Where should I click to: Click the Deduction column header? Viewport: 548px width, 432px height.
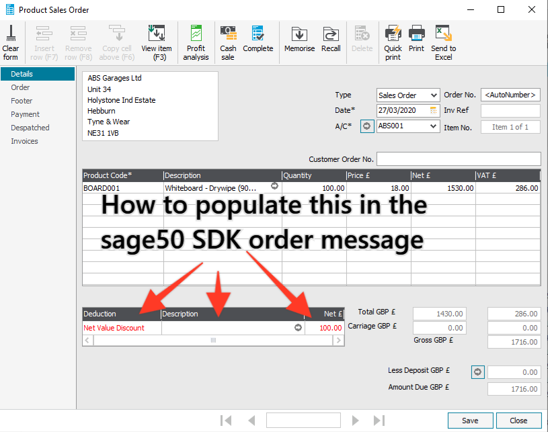coord(122,314)
